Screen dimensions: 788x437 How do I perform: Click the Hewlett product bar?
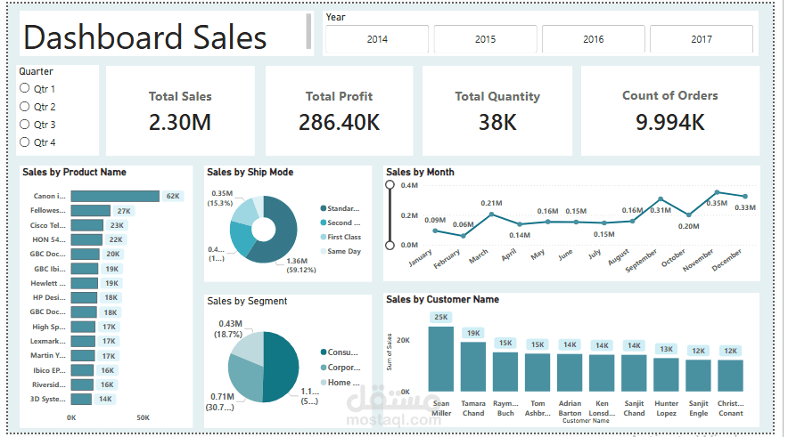click(x=85, y=284)
